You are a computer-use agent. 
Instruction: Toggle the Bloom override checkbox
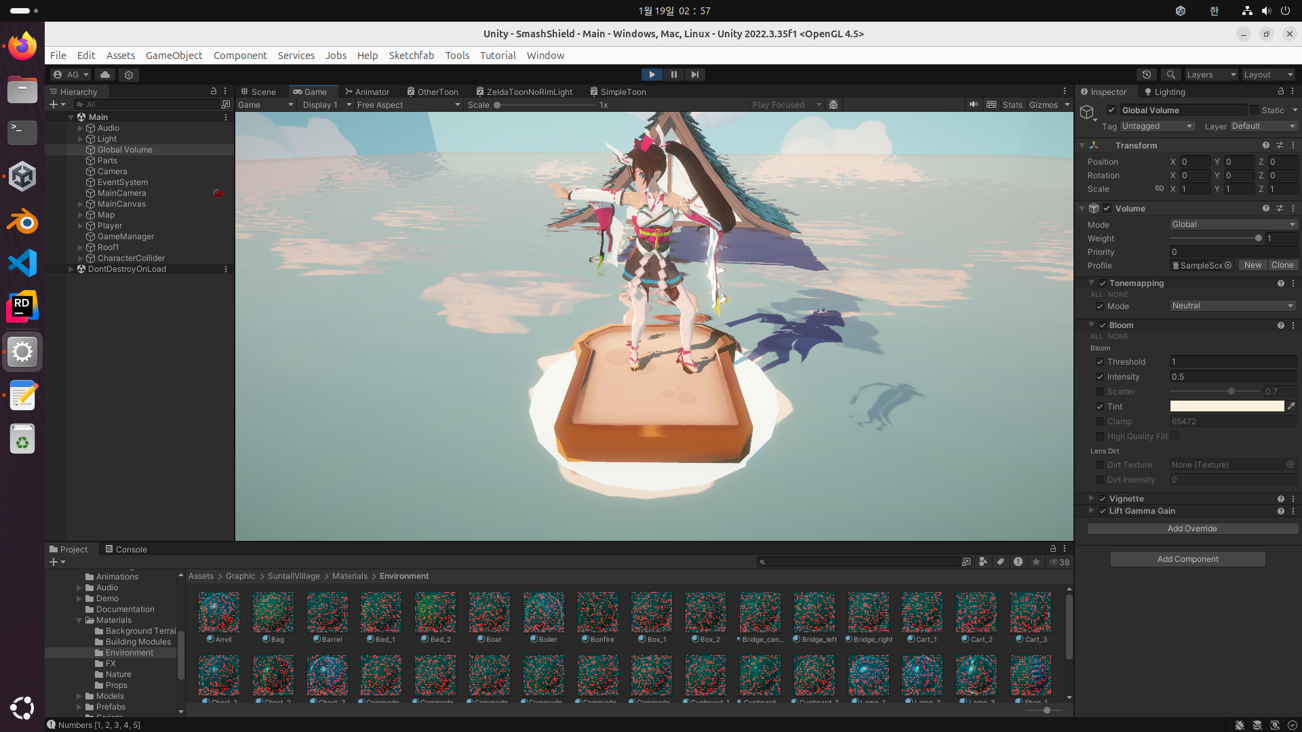click(x=1103, y=325)
